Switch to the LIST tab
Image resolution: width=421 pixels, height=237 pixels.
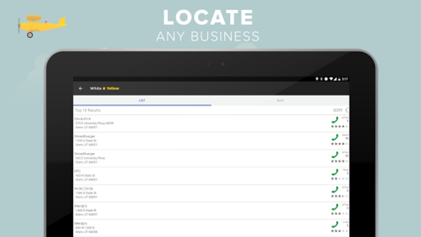[142, 100]
